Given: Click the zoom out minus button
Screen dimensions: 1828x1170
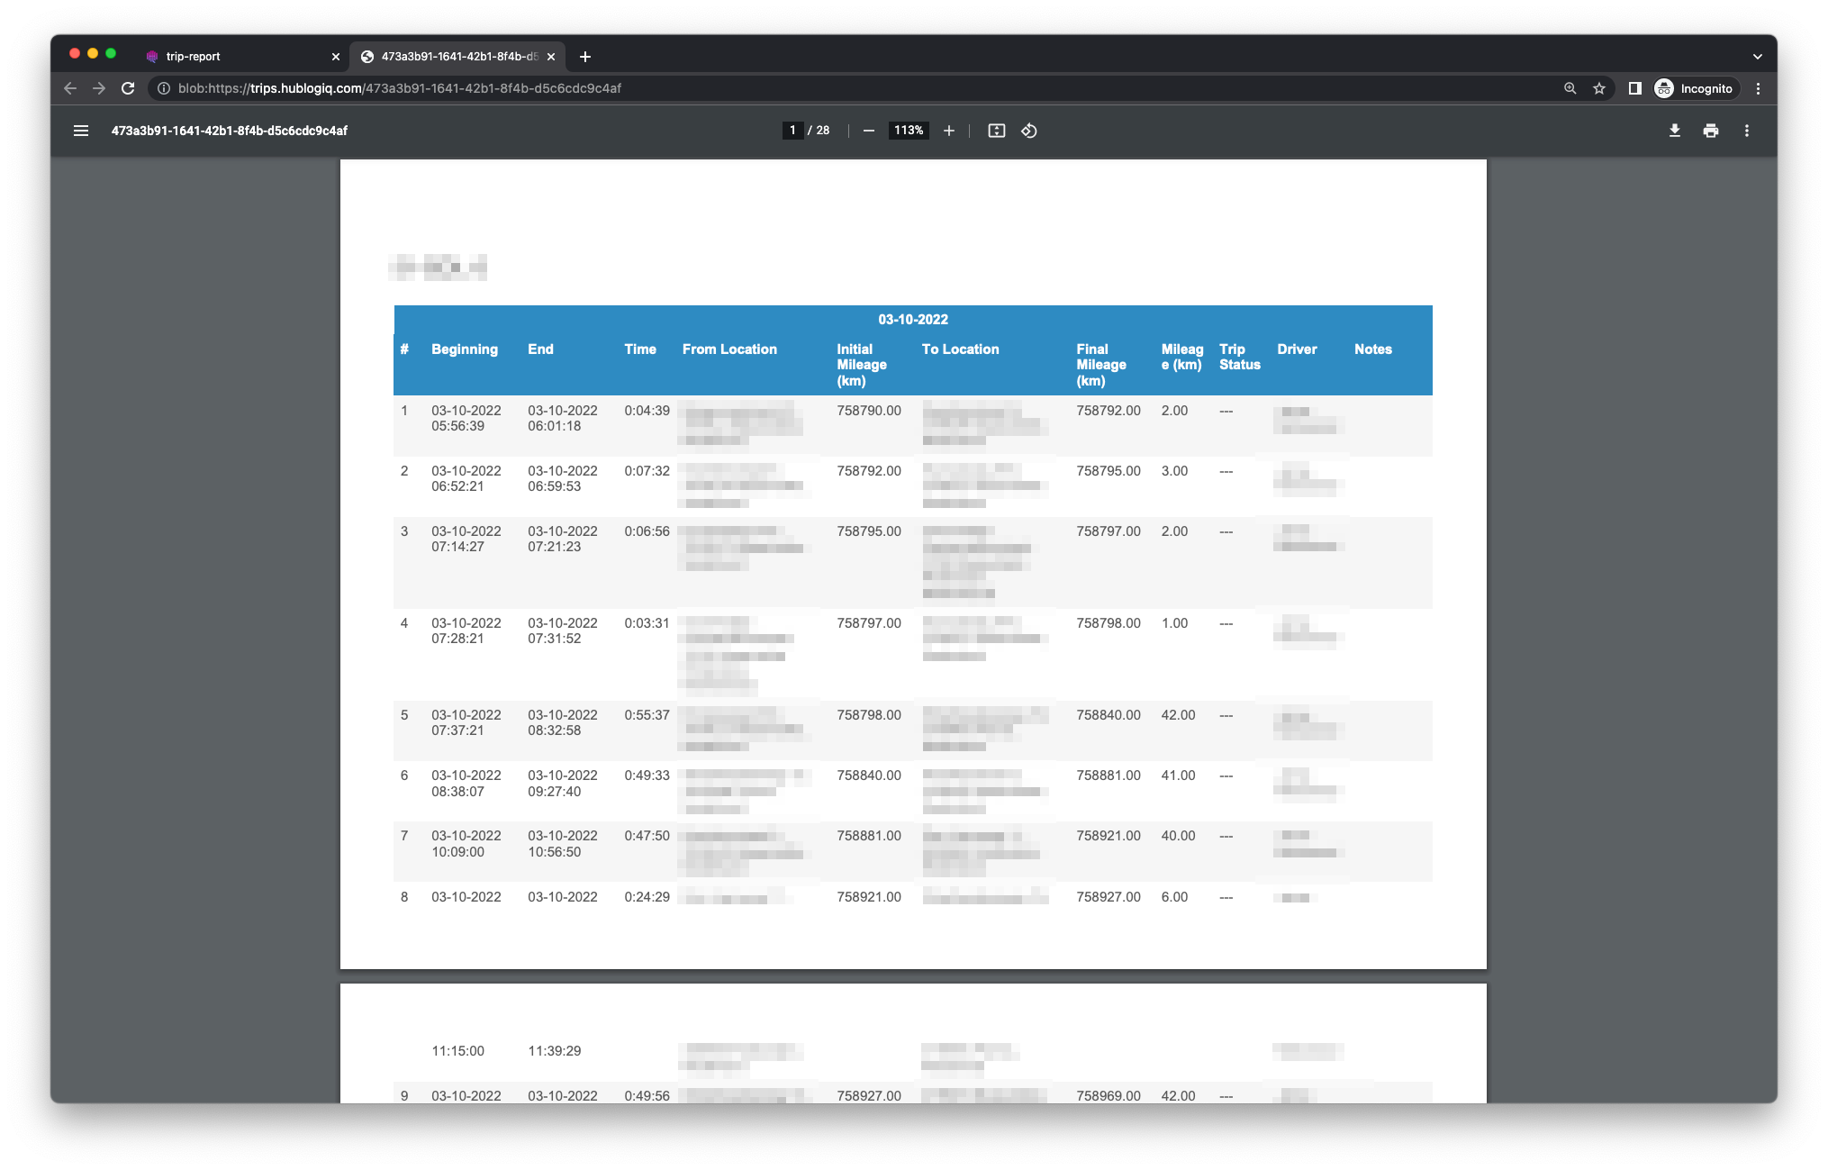Looking at the screenshot, I should point(868,131).
